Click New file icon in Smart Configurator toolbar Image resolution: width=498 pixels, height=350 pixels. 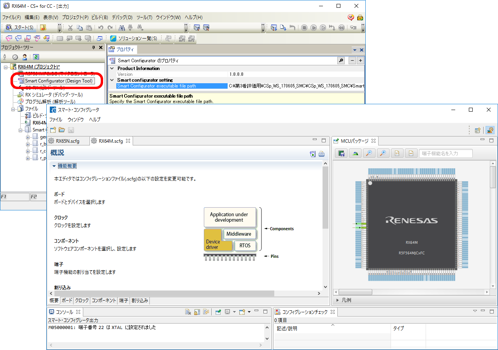click(x=53, y=130)
